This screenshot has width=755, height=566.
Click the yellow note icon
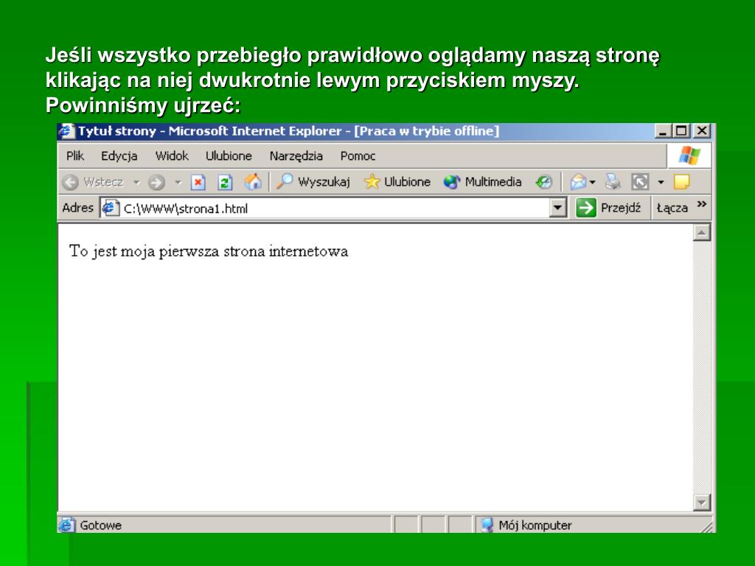click(682, 182)
